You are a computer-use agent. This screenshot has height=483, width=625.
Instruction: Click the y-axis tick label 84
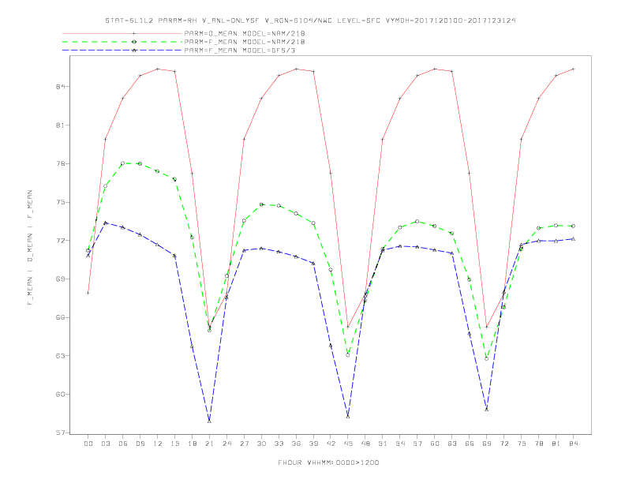click(x=61, y=87)
